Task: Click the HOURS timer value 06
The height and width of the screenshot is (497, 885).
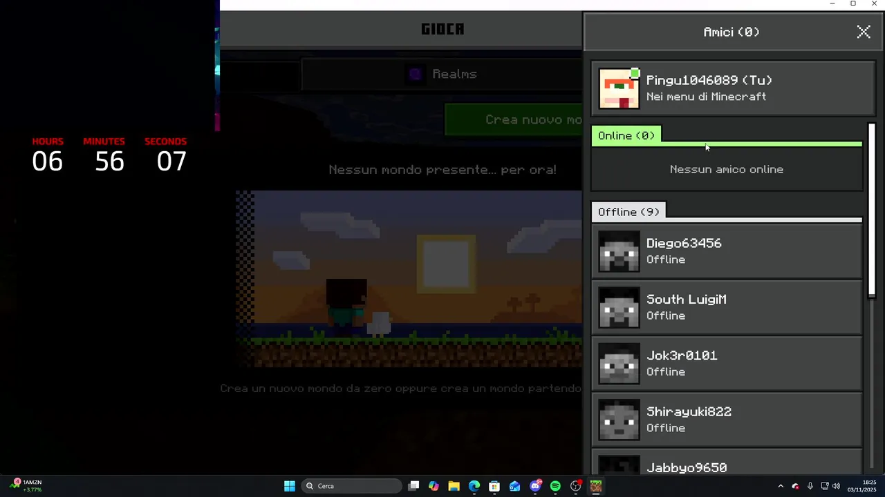Action: [48, 162]
